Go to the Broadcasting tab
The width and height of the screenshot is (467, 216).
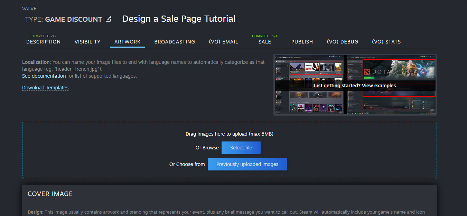click(175, 41)
